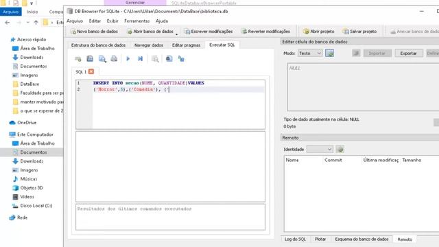Image resolution: width=439 pixels, height=247 pixels.
Task: Click Novo banco de dados
Action: click(95, 32)
